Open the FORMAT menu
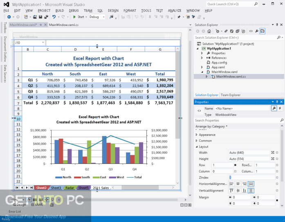The height and width of the screenshot is (222, 285). 130,11
